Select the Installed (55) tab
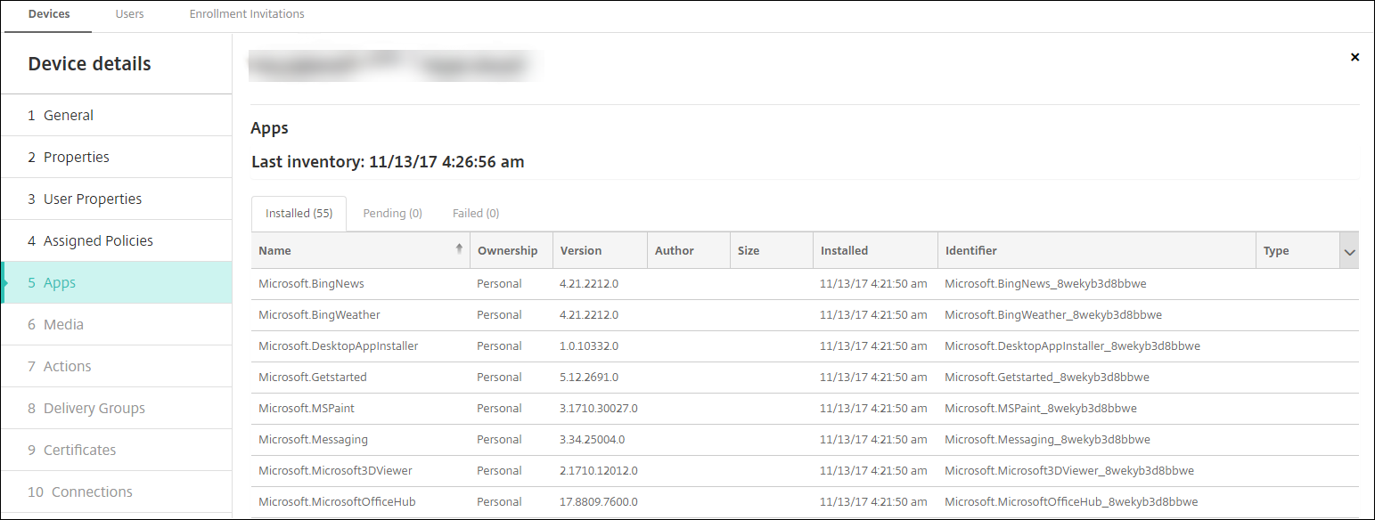This screenshot has width=1375, height=520. pyautogui.click(x=299, y=214)
